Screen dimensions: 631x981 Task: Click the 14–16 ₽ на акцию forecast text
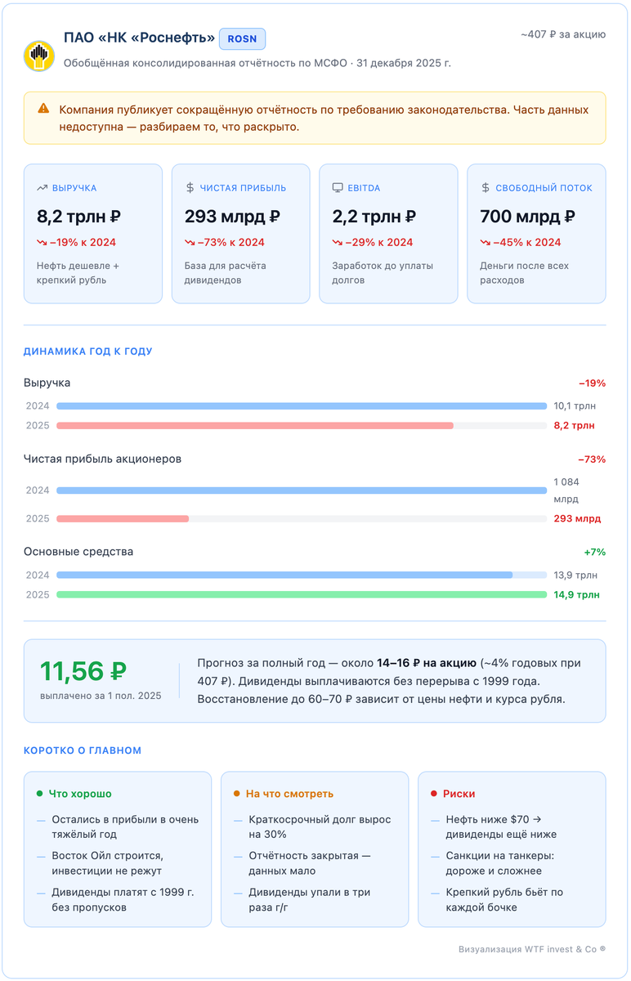coord(426,663)
